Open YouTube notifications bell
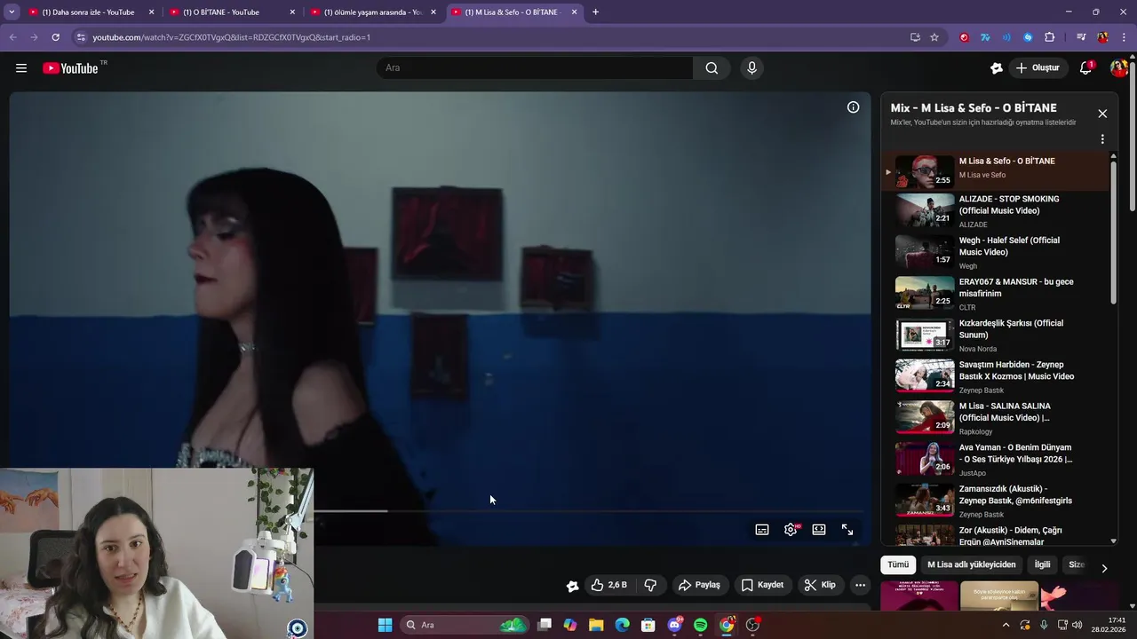1137x639 pixels. click(1085, 68)
